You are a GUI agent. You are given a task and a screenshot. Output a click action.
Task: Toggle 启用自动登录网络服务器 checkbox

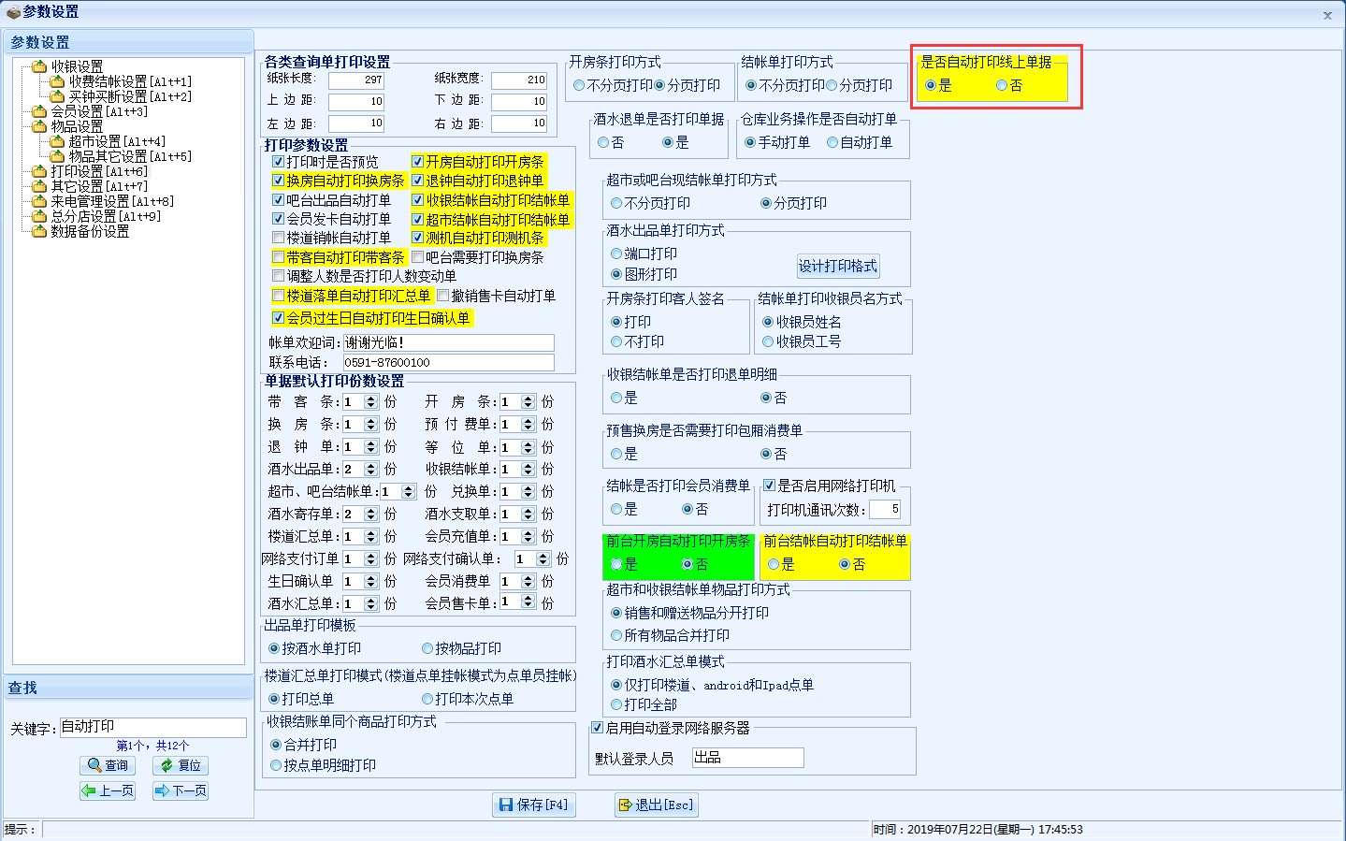point(597,728)
